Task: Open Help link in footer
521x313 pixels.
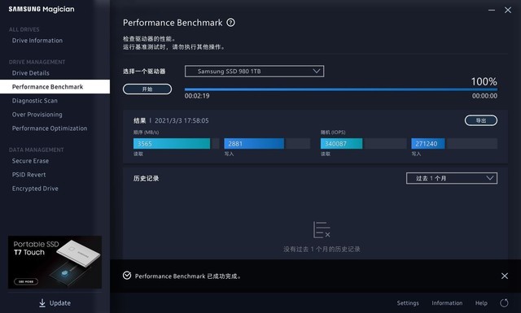Action: (x=481, y=303)
